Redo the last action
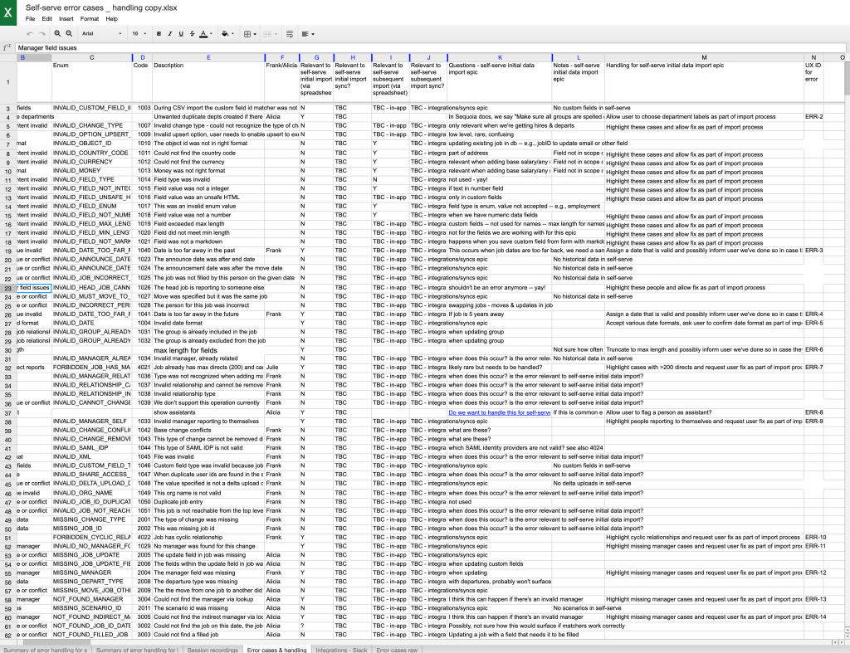 43,34
